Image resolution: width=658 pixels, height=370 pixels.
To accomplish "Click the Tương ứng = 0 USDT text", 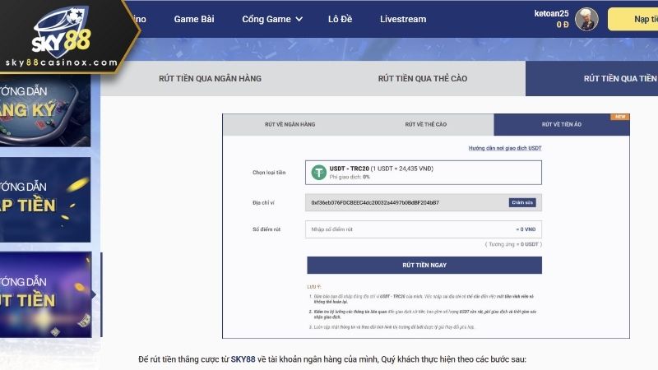I will point(513,244).
